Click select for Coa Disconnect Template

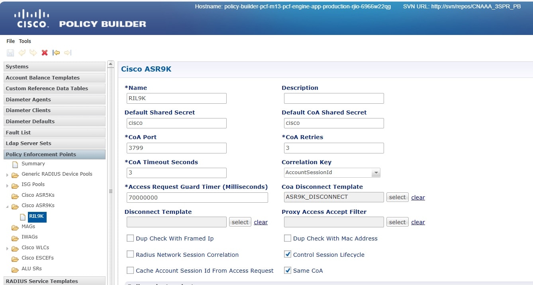coord(397,197)
